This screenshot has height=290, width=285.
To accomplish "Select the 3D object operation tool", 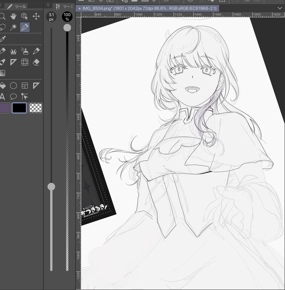I will pos(25,16).
